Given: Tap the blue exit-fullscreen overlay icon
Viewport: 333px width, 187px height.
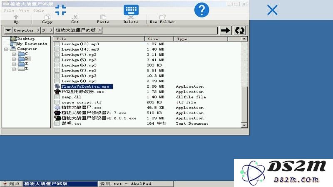Looking at the screenshot, I should tap(60, 10).
